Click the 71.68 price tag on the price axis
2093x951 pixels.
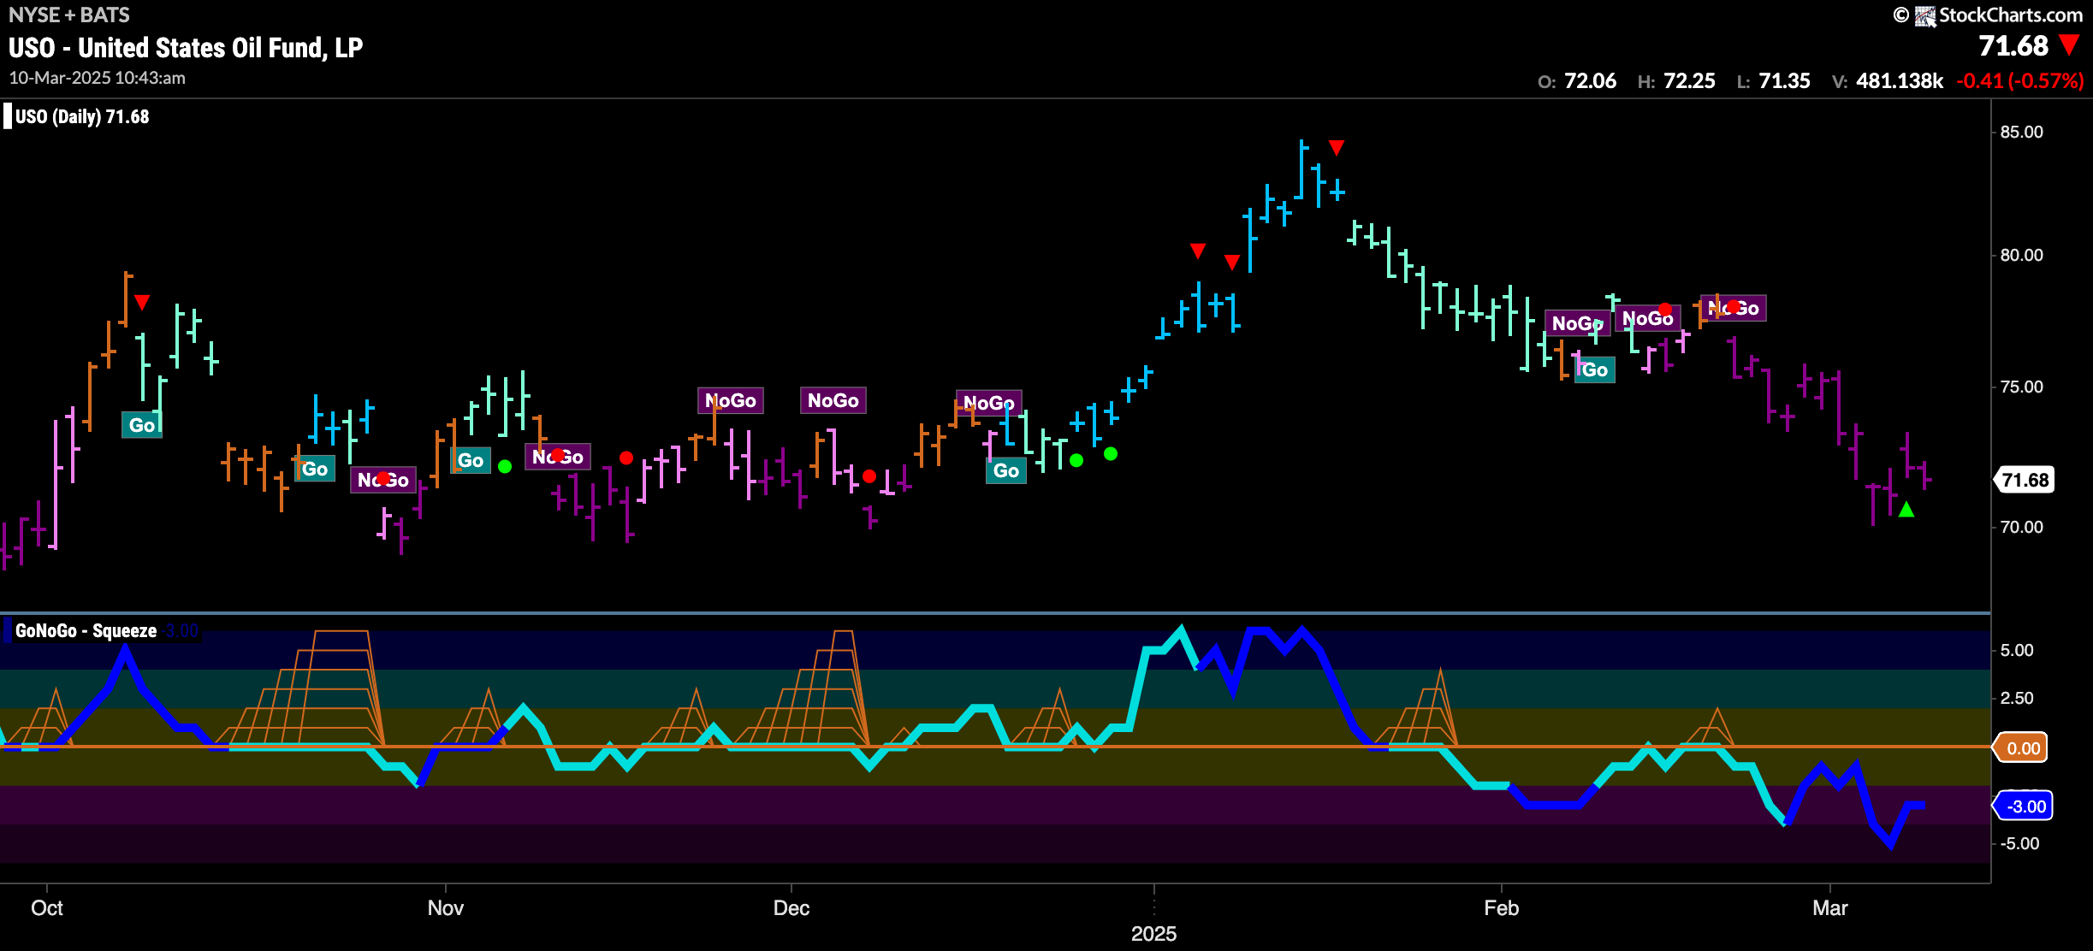tap(2025, 480)
